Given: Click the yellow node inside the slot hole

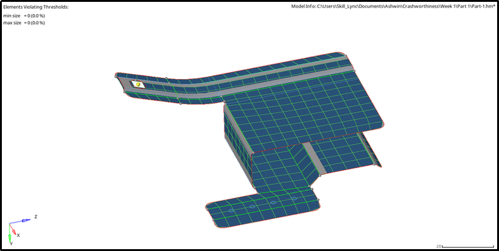Looking at the screenshot, I should (138, 84).
